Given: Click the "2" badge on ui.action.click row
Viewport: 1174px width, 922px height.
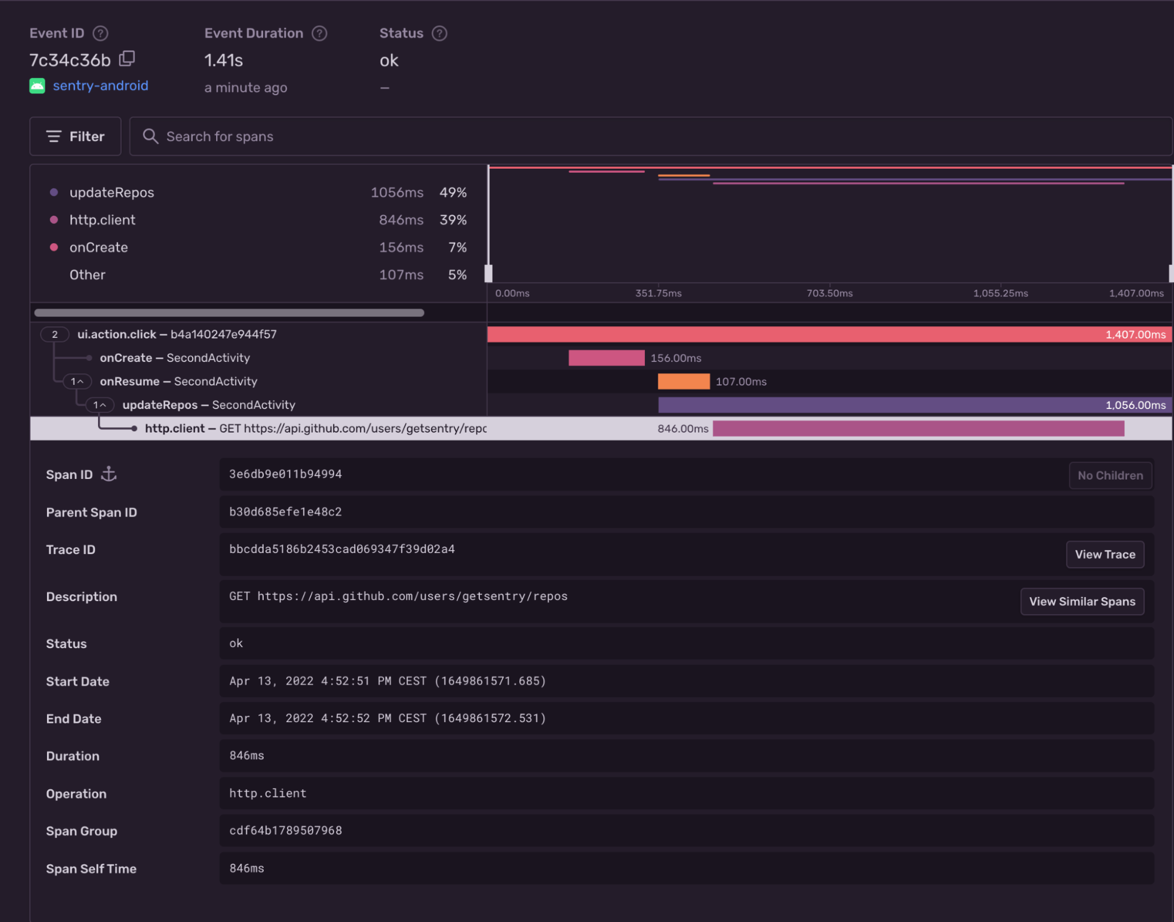Looking at the screenshot, I should click(55, 334).
